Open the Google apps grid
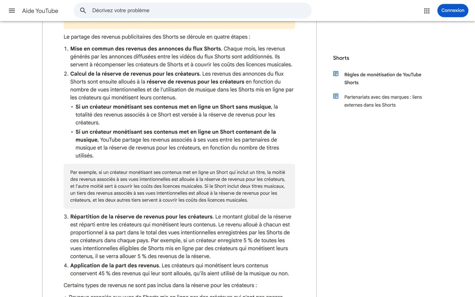Screen dimensions: 475x297 click(427, 11)
